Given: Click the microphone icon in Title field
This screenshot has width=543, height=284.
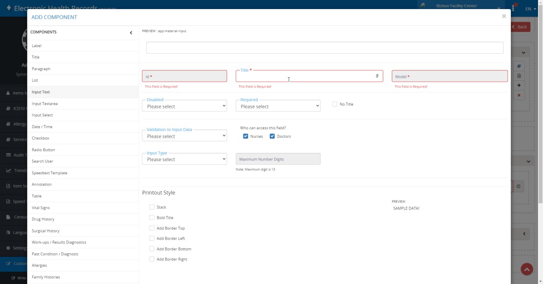Looking at the screenshot, I should (377, 76).
